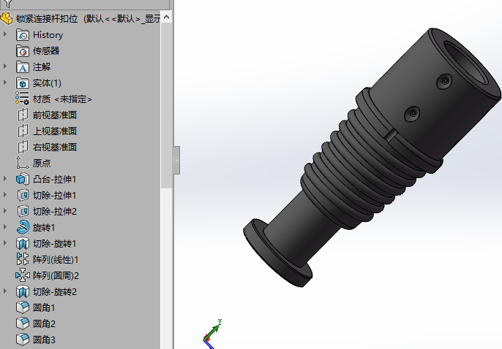The height and width of the screenshot is (349, 502).
Task: Select the 右视基准面 plane icon
Action: [x=23, y=147]
